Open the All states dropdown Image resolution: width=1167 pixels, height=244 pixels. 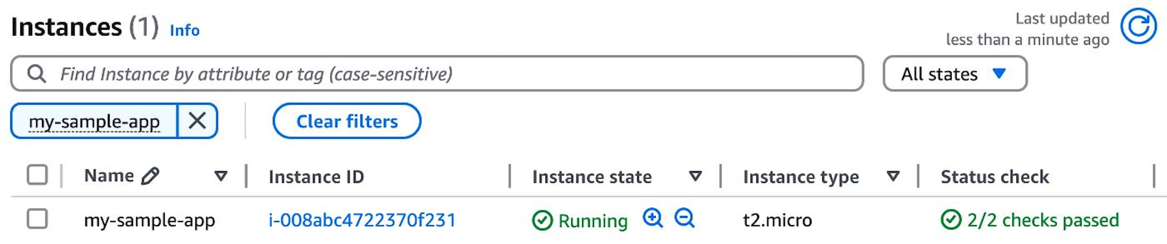(x=955, y=74)
